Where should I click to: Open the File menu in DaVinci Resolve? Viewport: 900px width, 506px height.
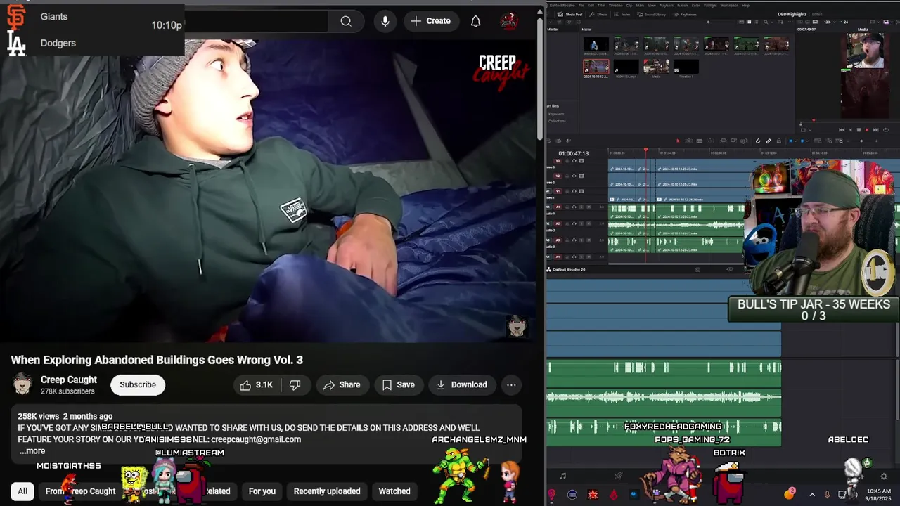(581, 5)
